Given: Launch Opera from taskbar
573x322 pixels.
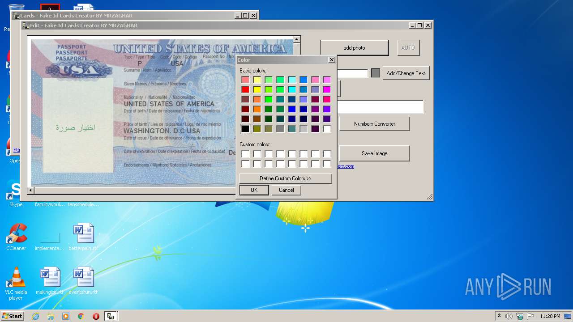Looking at the screenshot, I should tap(96, 316).
